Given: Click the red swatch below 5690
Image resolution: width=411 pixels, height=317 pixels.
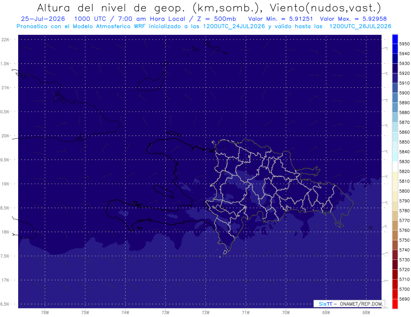Looking at the screenshot, I should point(395,304).
